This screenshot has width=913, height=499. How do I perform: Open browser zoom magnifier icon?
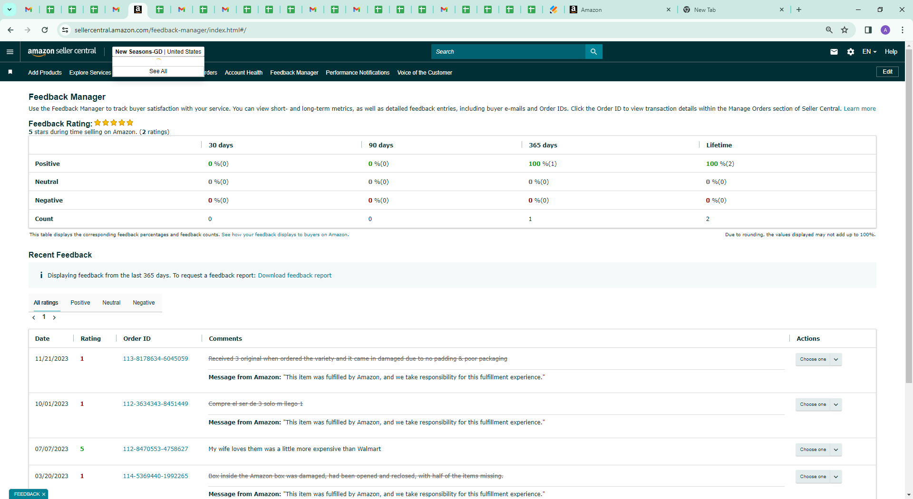tap(829, 30)
